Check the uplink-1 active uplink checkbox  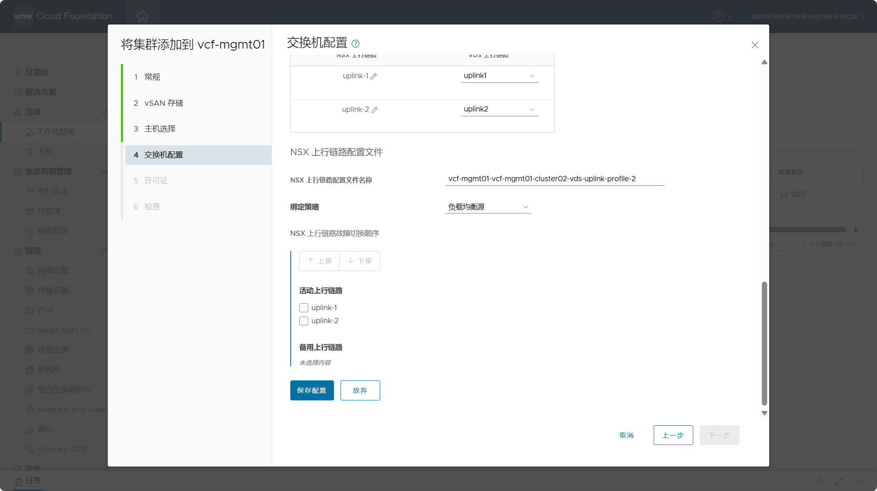(x=304, y=308)
